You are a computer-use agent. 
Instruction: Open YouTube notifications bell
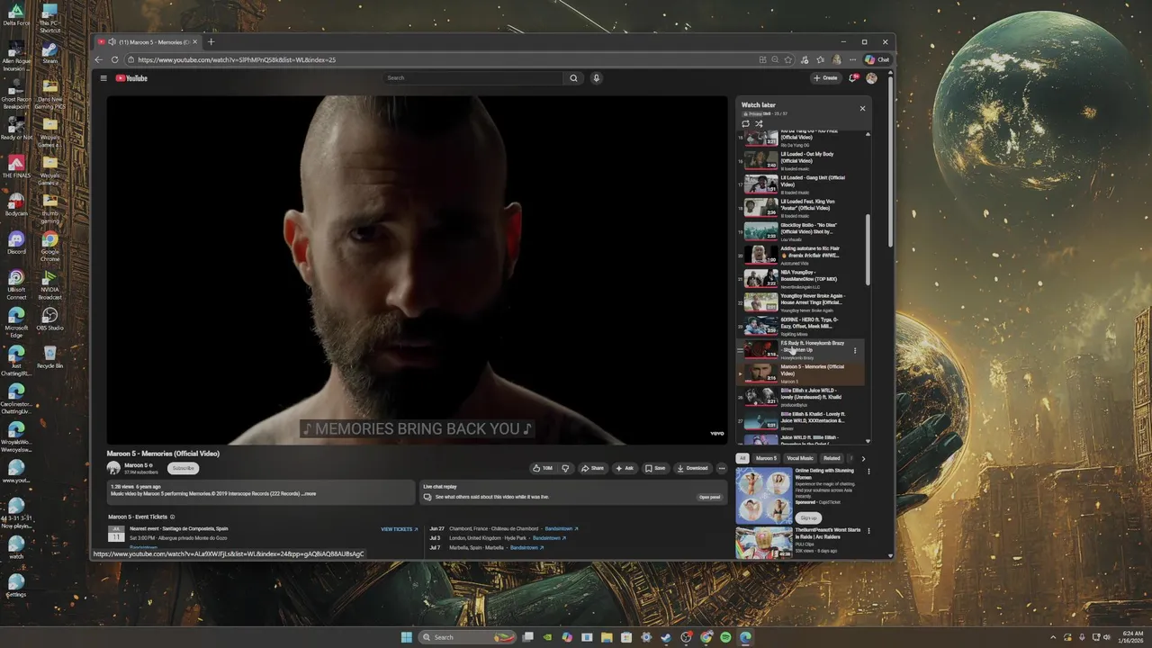coord(853,78)
